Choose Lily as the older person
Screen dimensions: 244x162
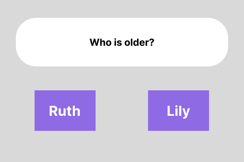pos(179,111)
